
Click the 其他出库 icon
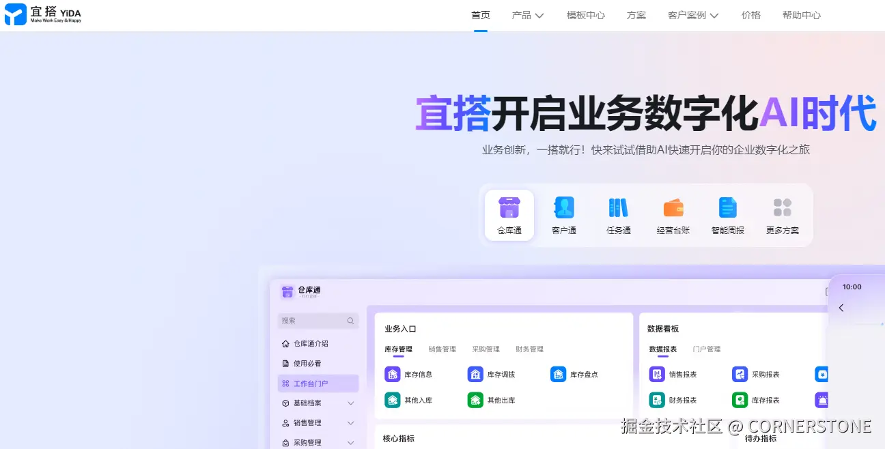pos(475,400)
